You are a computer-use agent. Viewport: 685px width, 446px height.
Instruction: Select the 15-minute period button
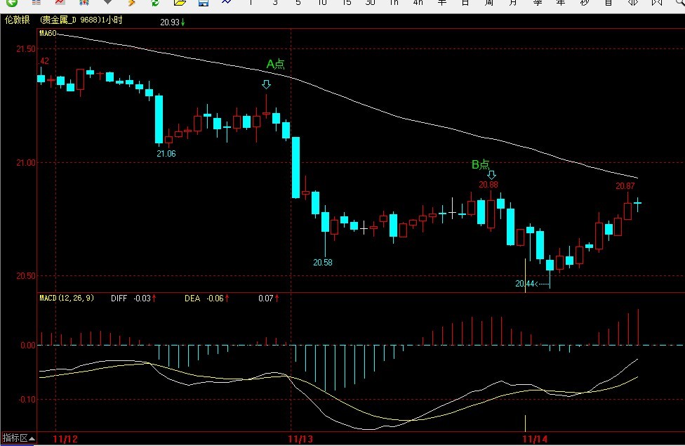tap(346, 3)
